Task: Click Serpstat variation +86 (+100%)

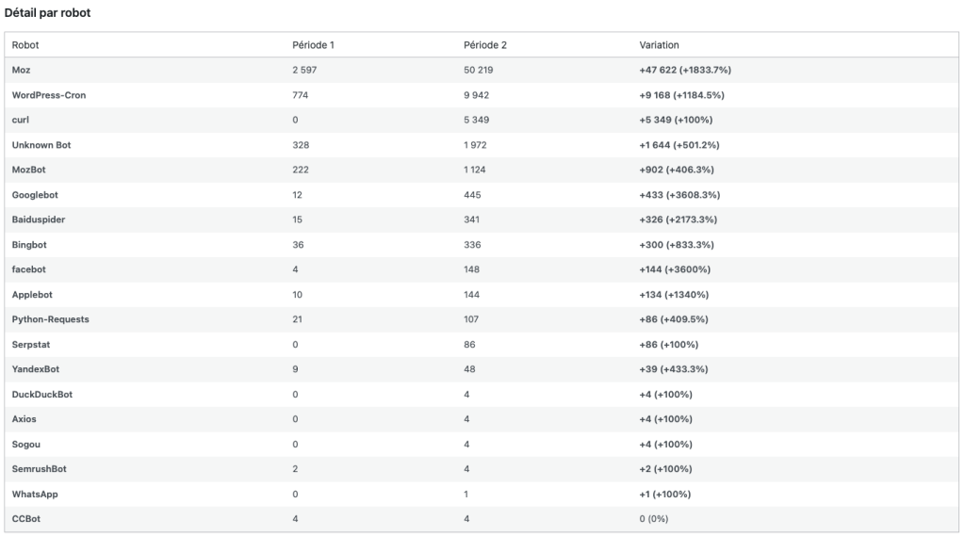Action: (669, 345)
